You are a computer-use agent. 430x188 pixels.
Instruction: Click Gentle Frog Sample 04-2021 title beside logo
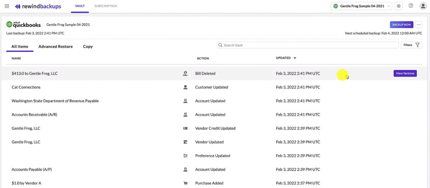[x=68, y=25]
